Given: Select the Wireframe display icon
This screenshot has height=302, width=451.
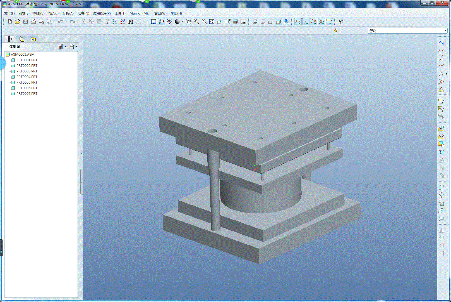Looking at the screenshot, I should pyautogui.click(x=255, y=22).
